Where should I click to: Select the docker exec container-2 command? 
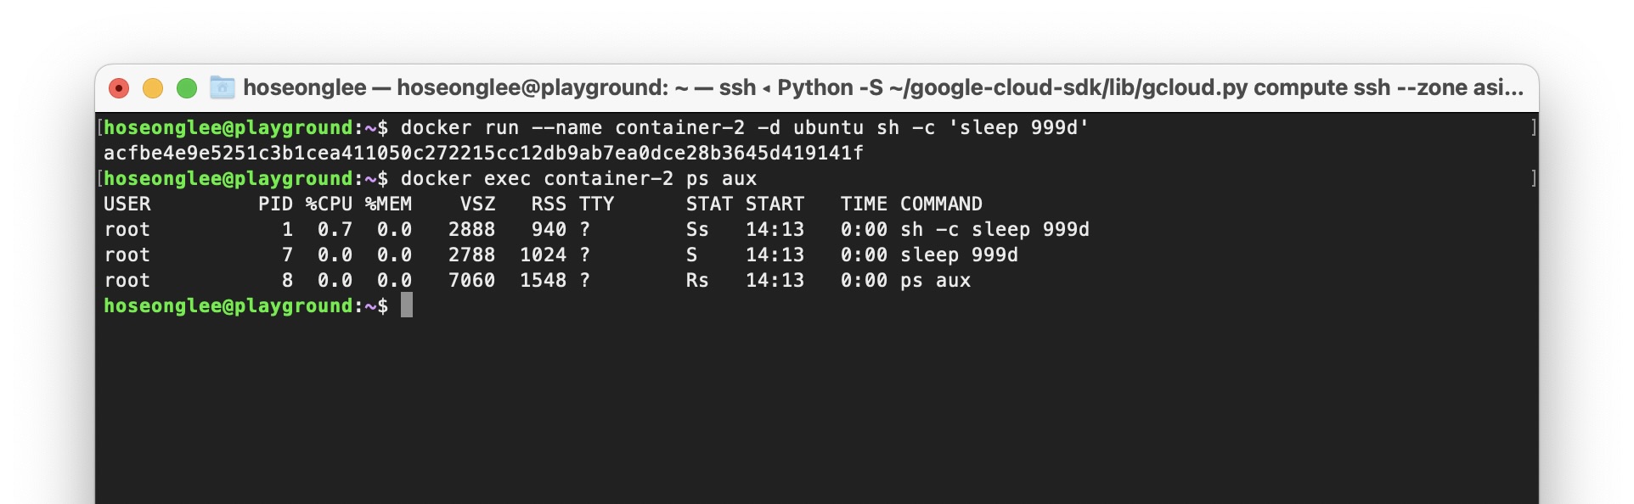578,179
